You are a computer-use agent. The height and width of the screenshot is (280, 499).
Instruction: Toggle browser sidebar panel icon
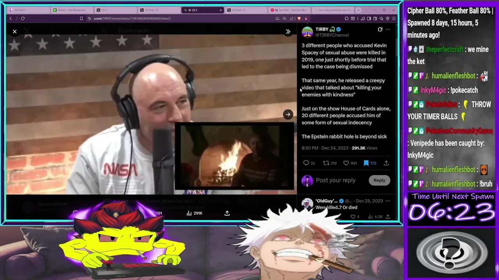(x=369, y=18)
